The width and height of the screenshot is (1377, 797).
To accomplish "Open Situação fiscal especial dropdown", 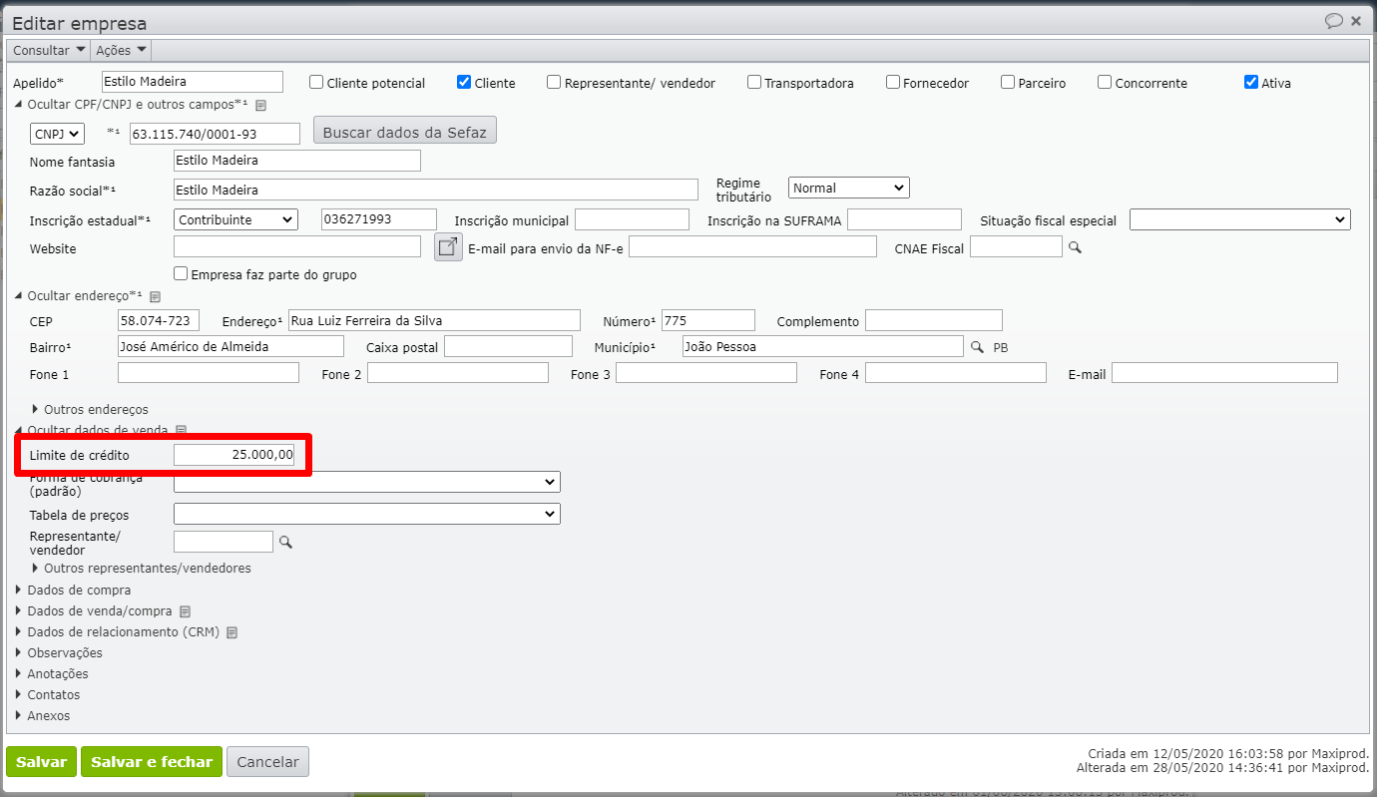I will coord(1240,219).
